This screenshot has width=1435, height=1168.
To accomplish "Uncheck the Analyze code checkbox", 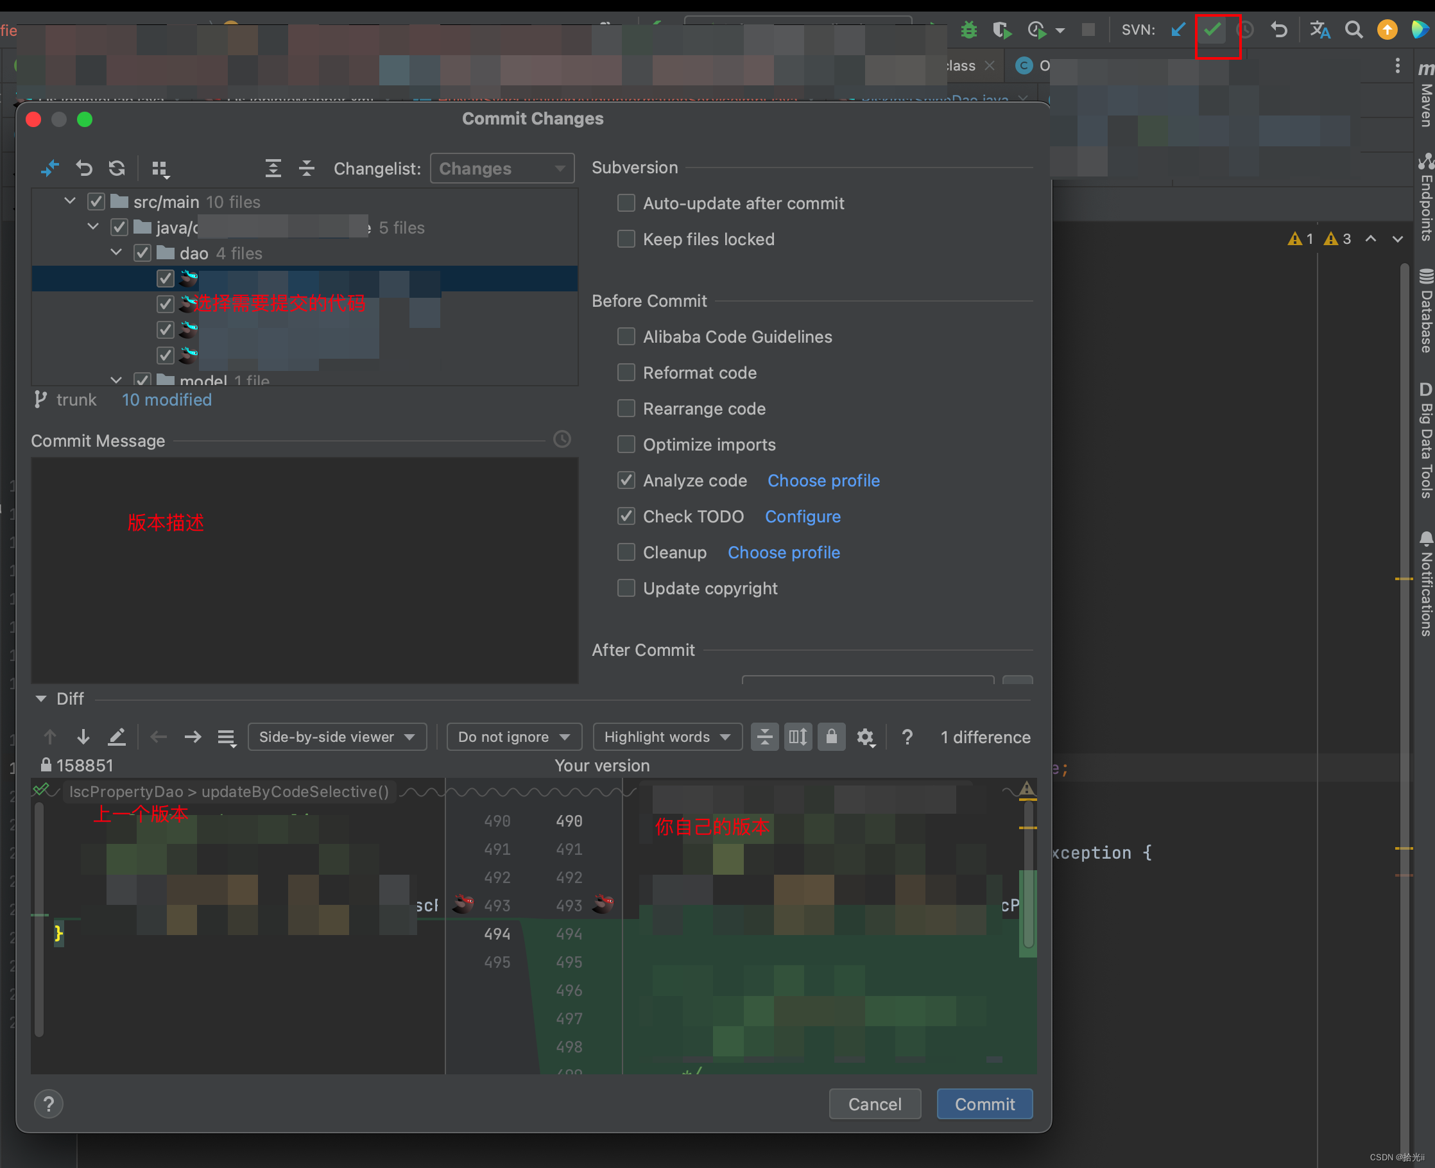I will pos(626,481).
